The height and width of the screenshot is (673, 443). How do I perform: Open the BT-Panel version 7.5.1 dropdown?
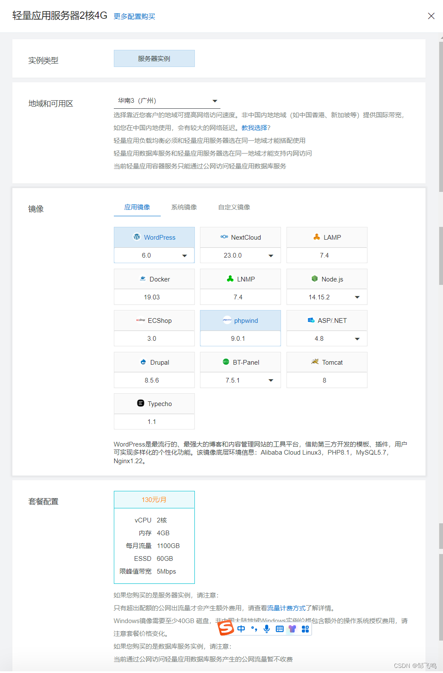point(240,380)
